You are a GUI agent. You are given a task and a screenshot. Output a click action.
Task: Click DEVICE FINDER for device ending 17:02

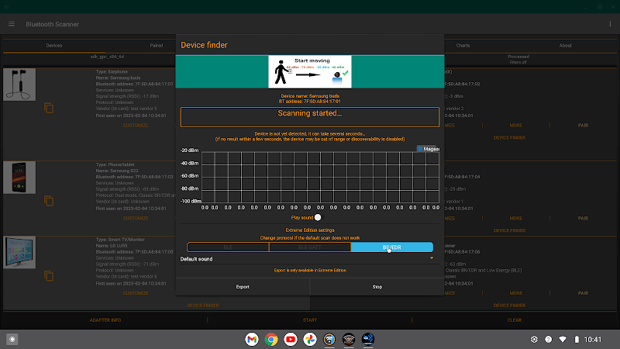(x=509, y=138)
